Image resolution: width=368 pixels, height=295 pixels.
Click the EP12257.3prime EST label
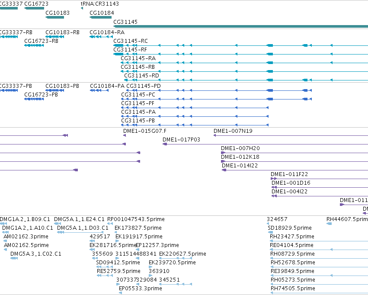157,245
